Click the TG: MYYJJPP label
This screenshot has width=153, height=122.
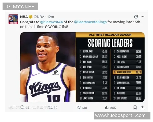tap(20, 6)
